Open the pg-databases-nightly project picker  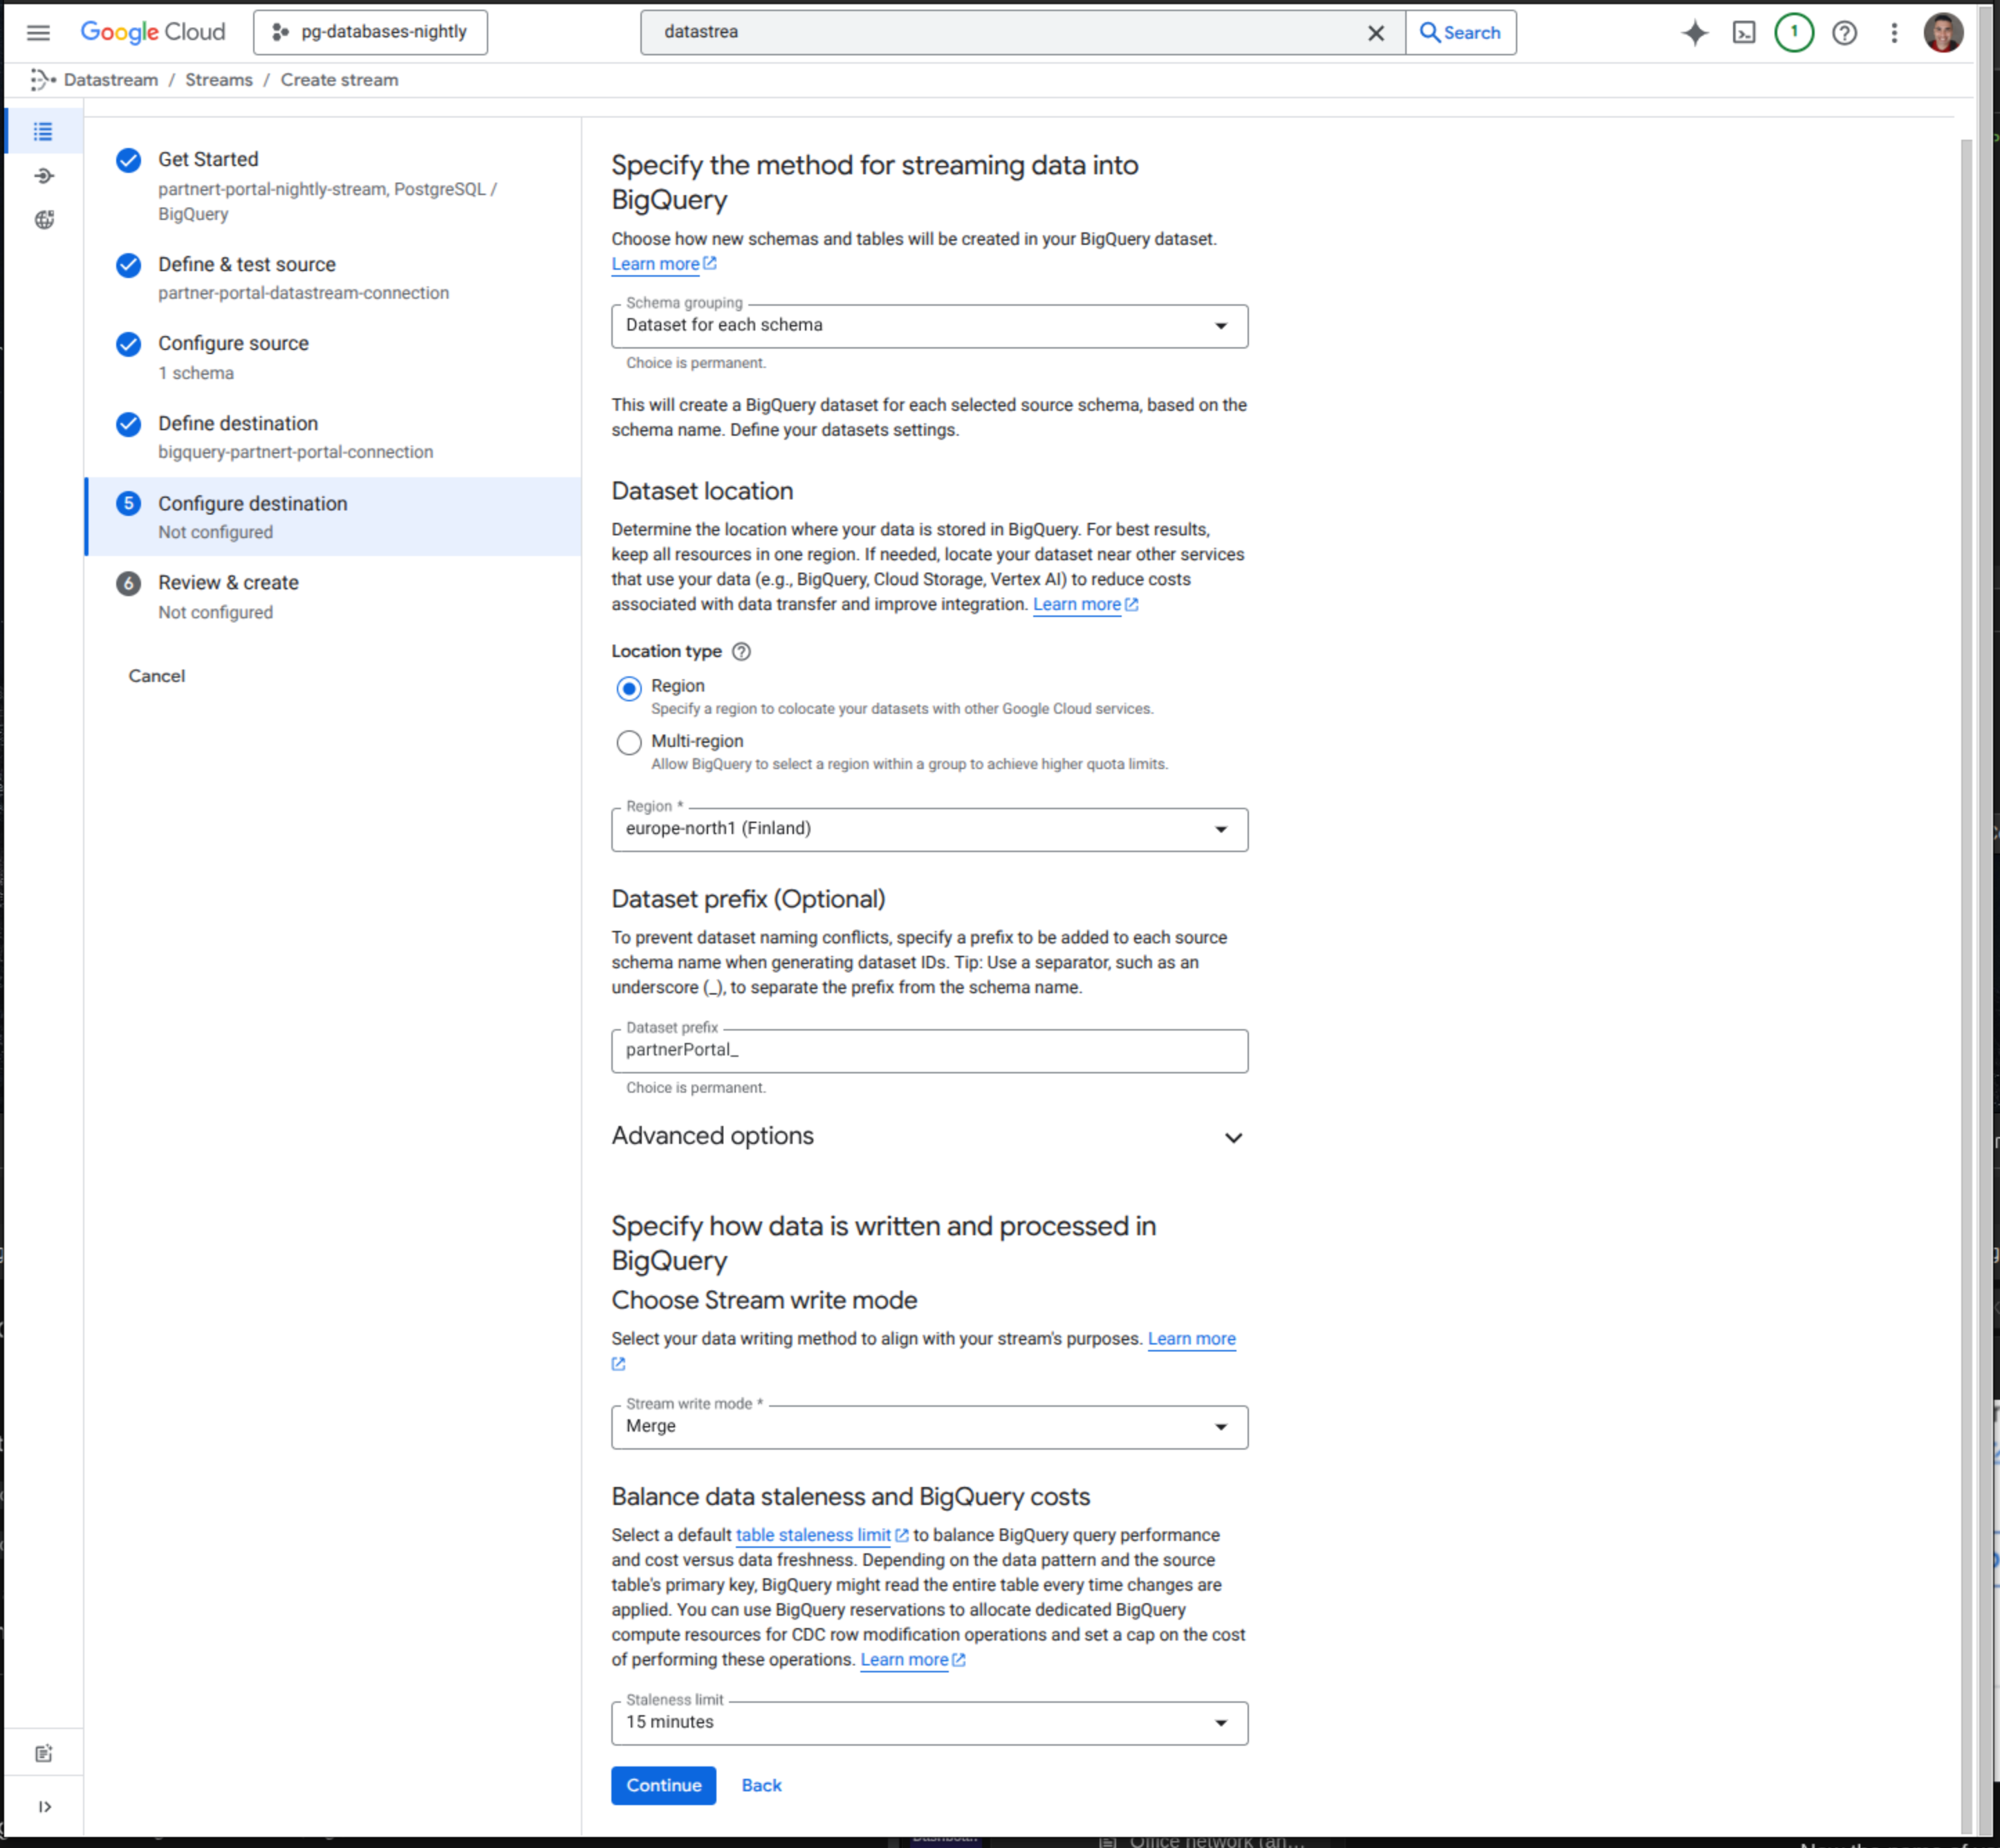pos(370,32)
